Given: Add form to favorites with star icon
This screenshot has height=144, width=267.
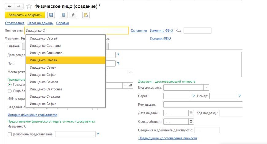Looking at the screenshot, I should pos(29,6).
